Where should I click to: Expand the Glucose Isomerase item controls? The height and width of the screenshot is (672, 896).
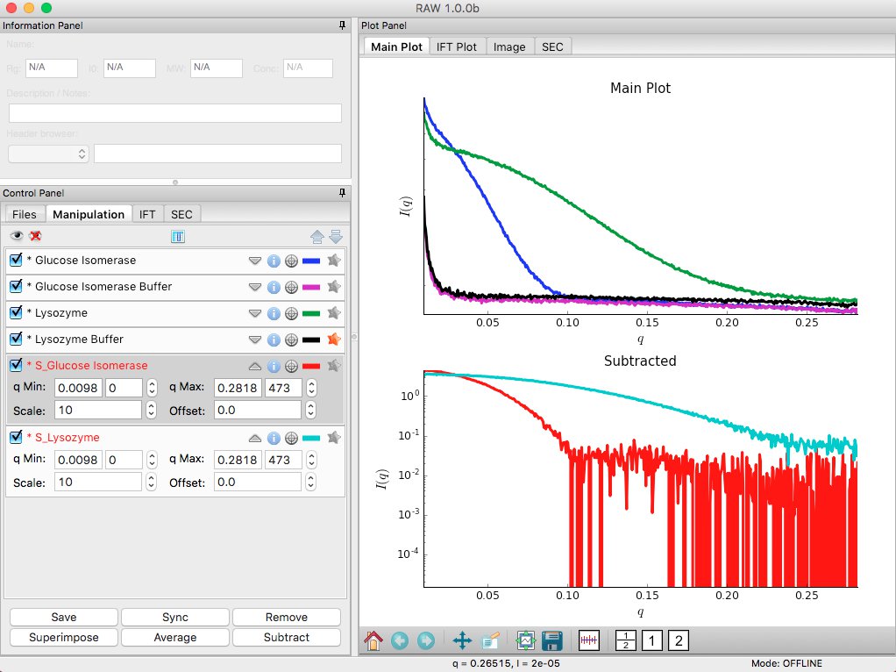(x=255, y=261)
